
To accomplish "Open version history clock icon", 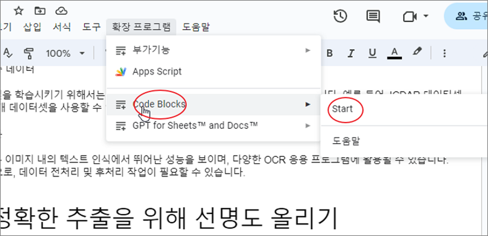I will pos(340,16).
